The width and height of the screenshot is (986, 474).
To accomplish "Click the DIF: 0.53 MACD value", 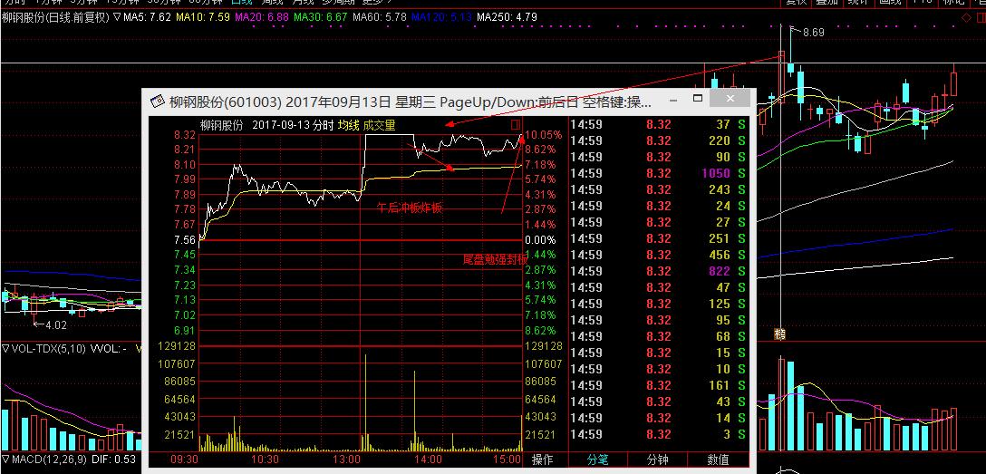I will coord(116,459).
